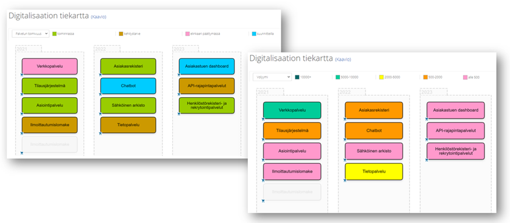Image resolution: width=510 pixels, height=223 pixels.
Task: Click small blue icon under pink Verkkopalvelu card
Action: coord(22,75)
